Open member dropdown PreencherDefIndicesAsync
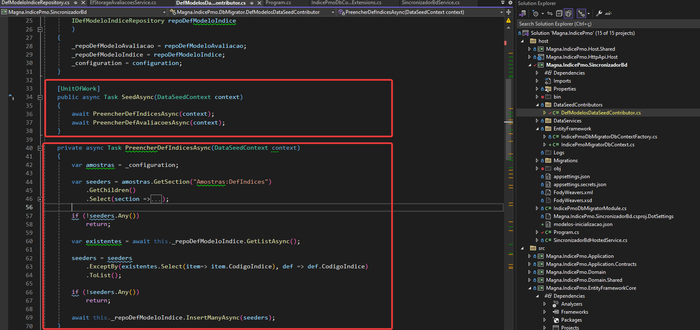Image resolution: width=700 pixels, height=330 pixels. [x=420, y=12]
